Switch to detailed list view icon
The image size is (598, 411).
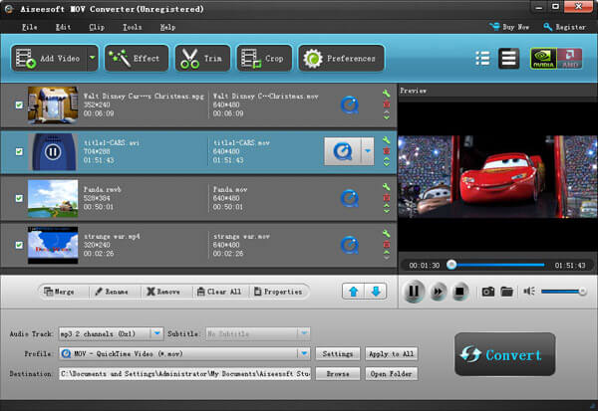[x=482, y=59]
